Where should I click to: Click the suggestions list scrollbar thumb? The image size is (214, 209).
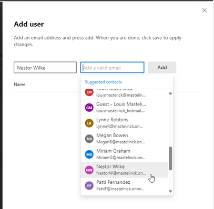(170, 159)
